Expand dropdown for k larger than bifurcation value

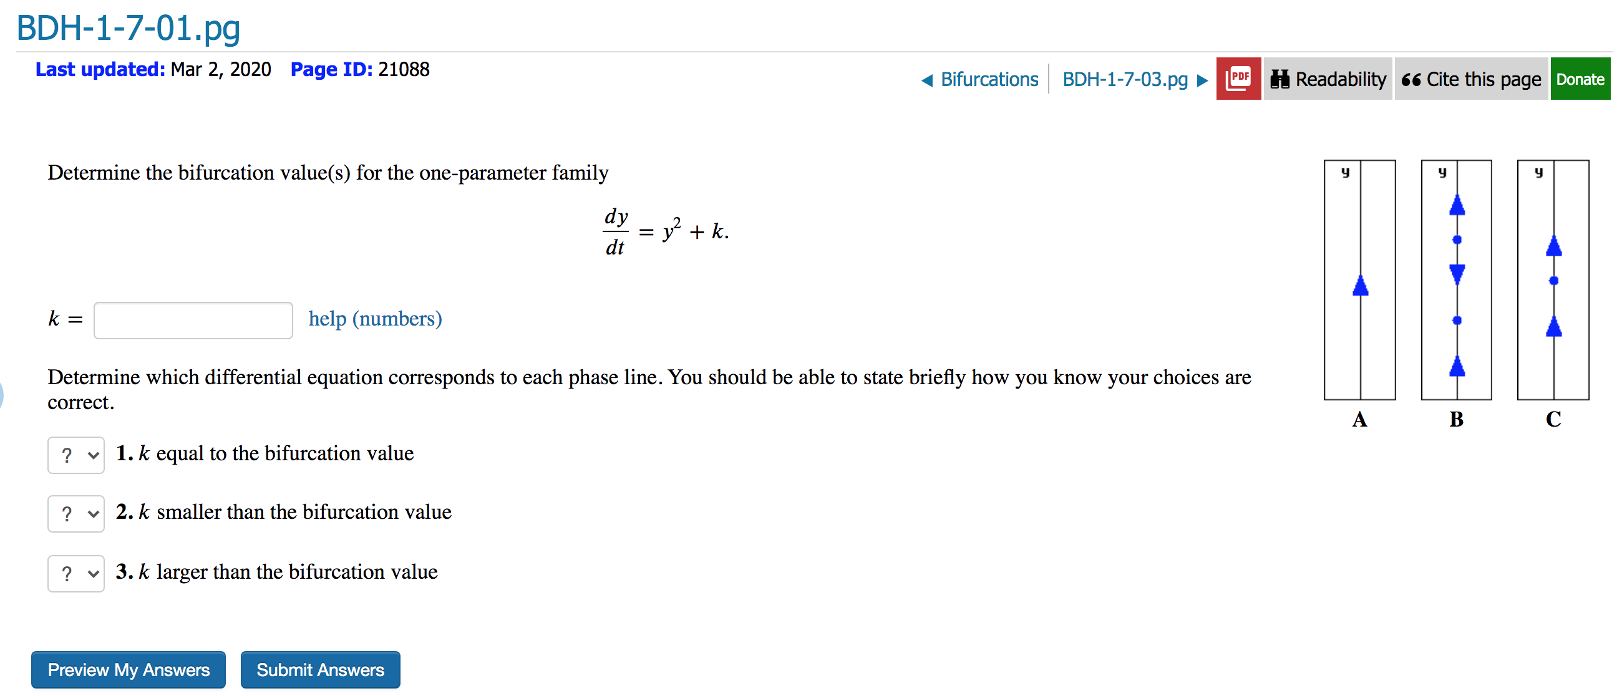(x=75, y=573)
